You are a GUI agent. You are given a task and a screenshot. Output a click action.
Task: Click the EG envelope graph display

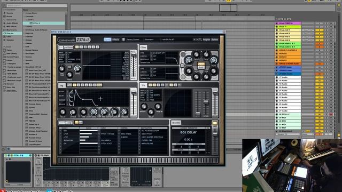(x=101, y=98)
